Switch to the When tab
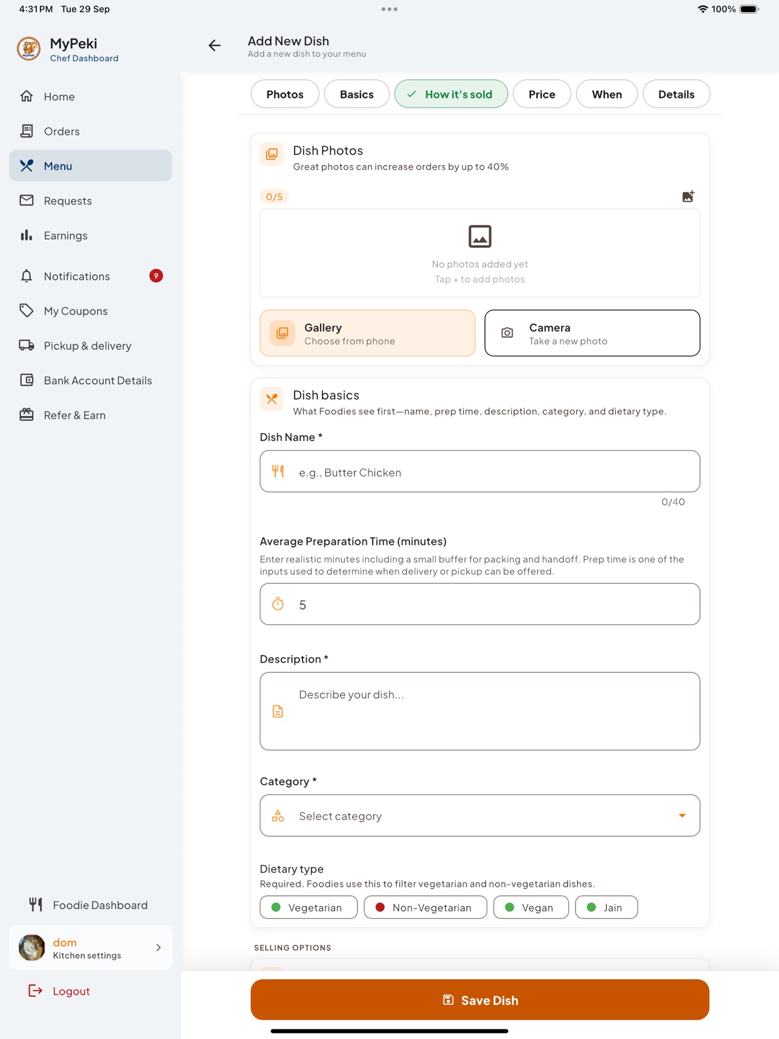Image resolution: width=779 pixels, height=1039 pixels. tap(607, 94)
